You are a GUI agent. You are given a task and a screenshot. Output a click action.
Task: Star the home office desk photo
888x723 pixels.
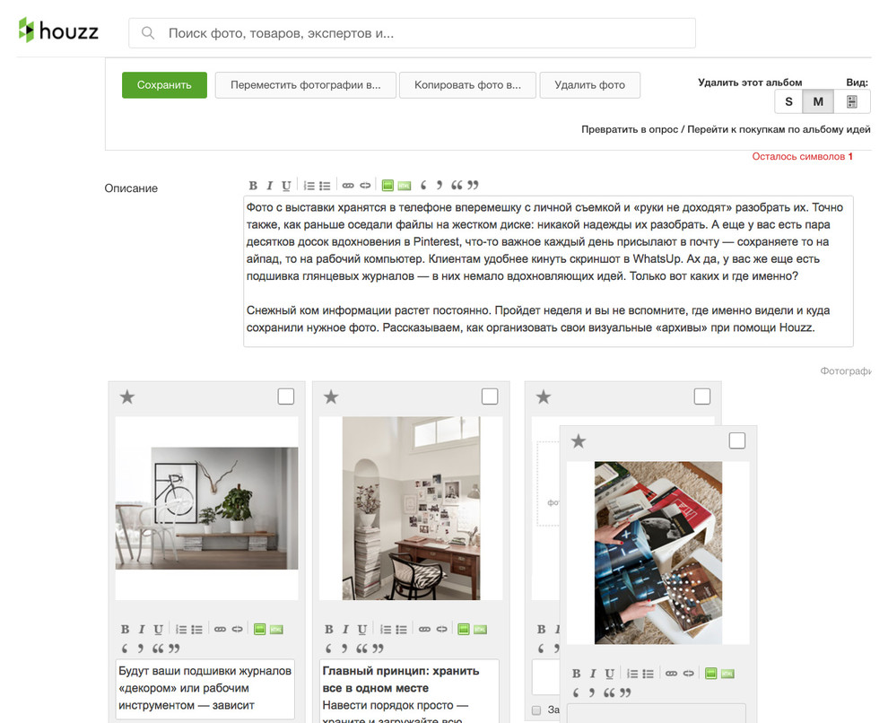(x=331, y=396)
